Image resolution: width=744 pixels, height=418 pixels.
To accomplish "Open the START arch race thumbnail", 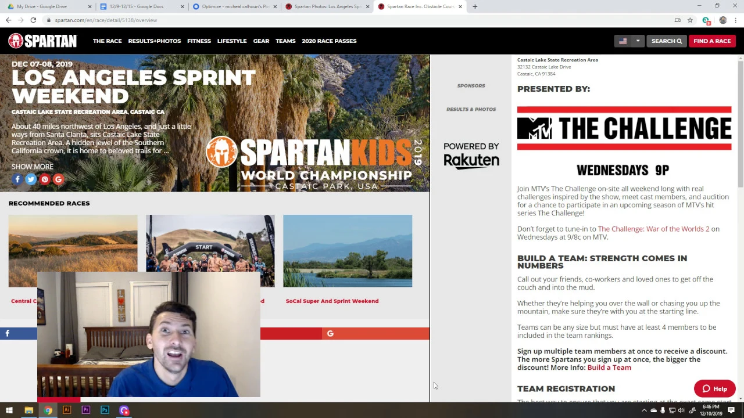I will (210, 244).
